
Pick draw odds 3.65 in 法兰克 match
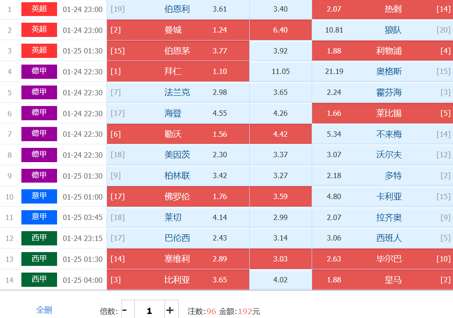(280, 93)
